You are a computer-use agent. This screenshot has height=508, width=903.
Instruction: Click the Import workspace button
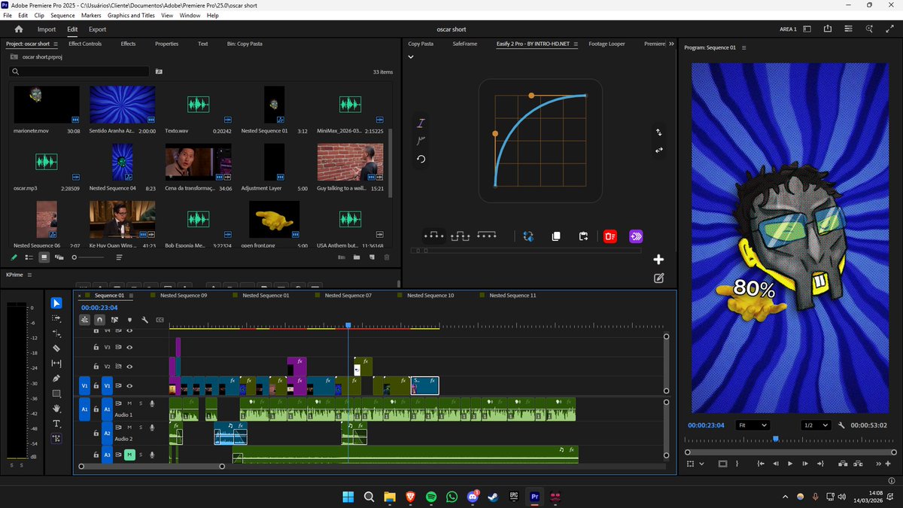47,29
